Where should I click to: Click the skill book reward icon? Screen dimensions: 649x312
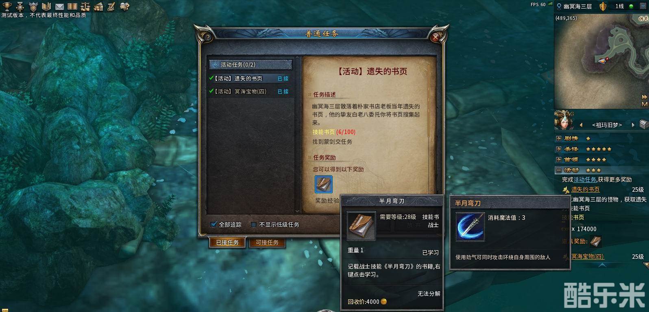324,184
